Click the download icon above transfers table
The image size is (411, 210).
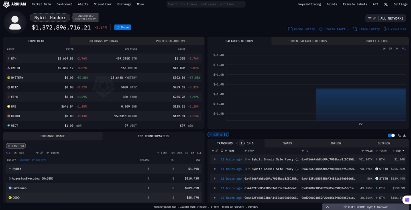tap(405, 135)
